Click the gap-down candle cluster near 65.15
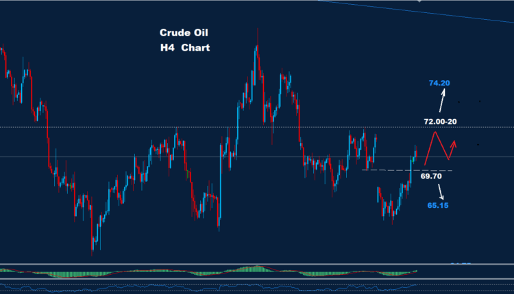514x294 pixels. click(x=389, y=205)
